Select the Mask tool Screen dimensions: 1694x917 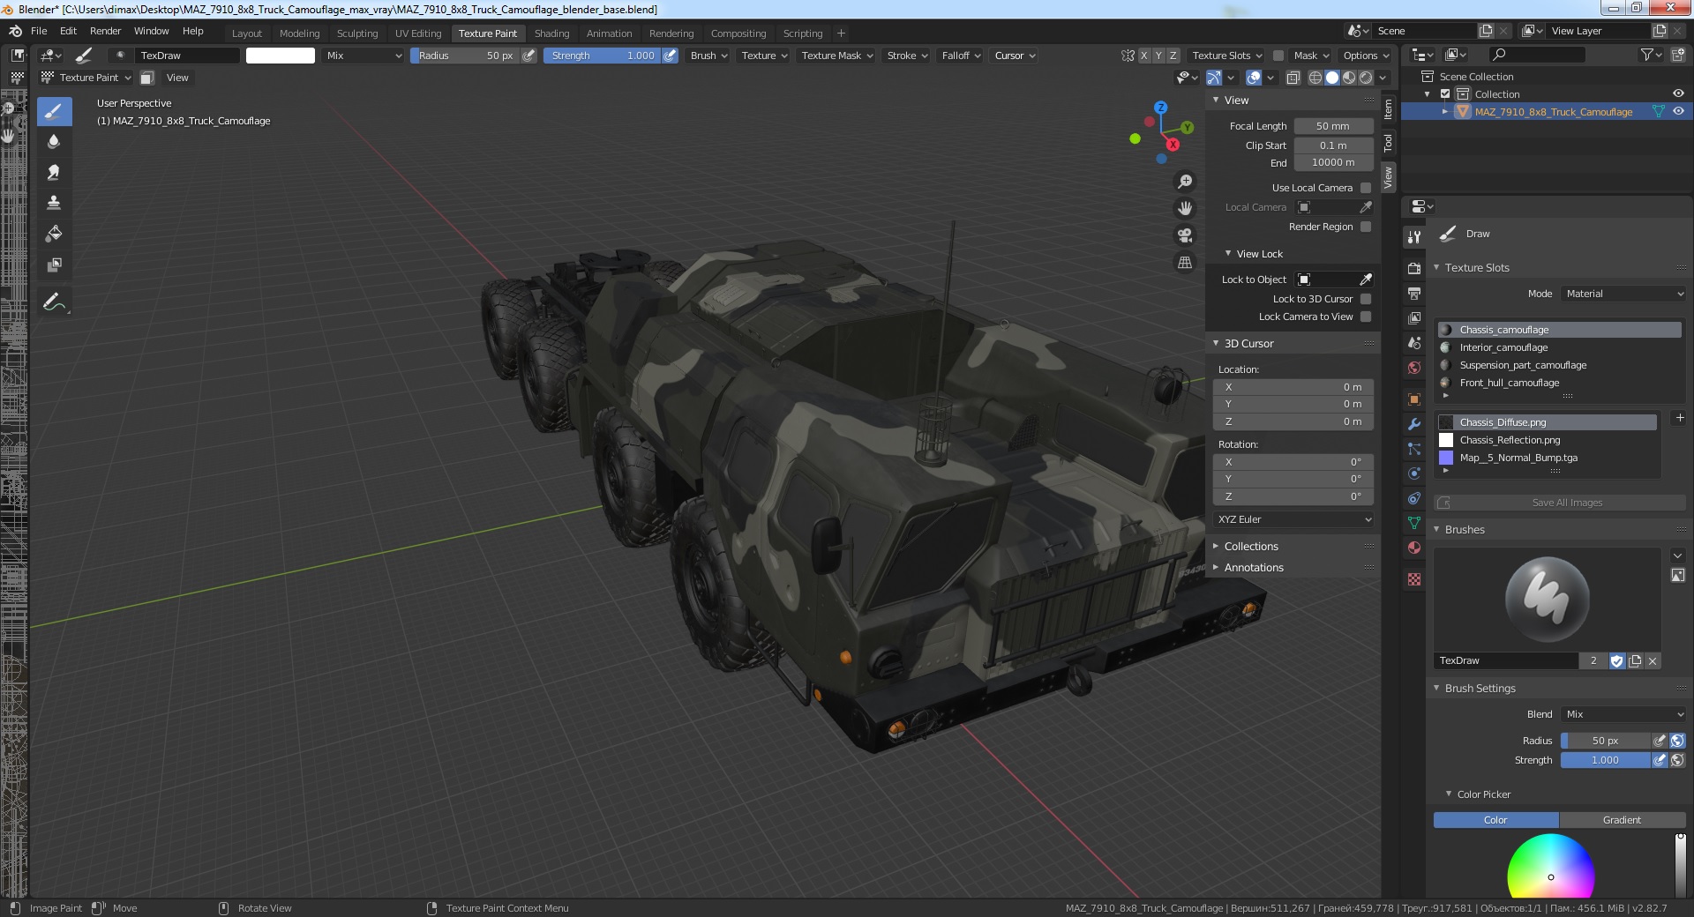pyautogui.click(x=54, y=265)
